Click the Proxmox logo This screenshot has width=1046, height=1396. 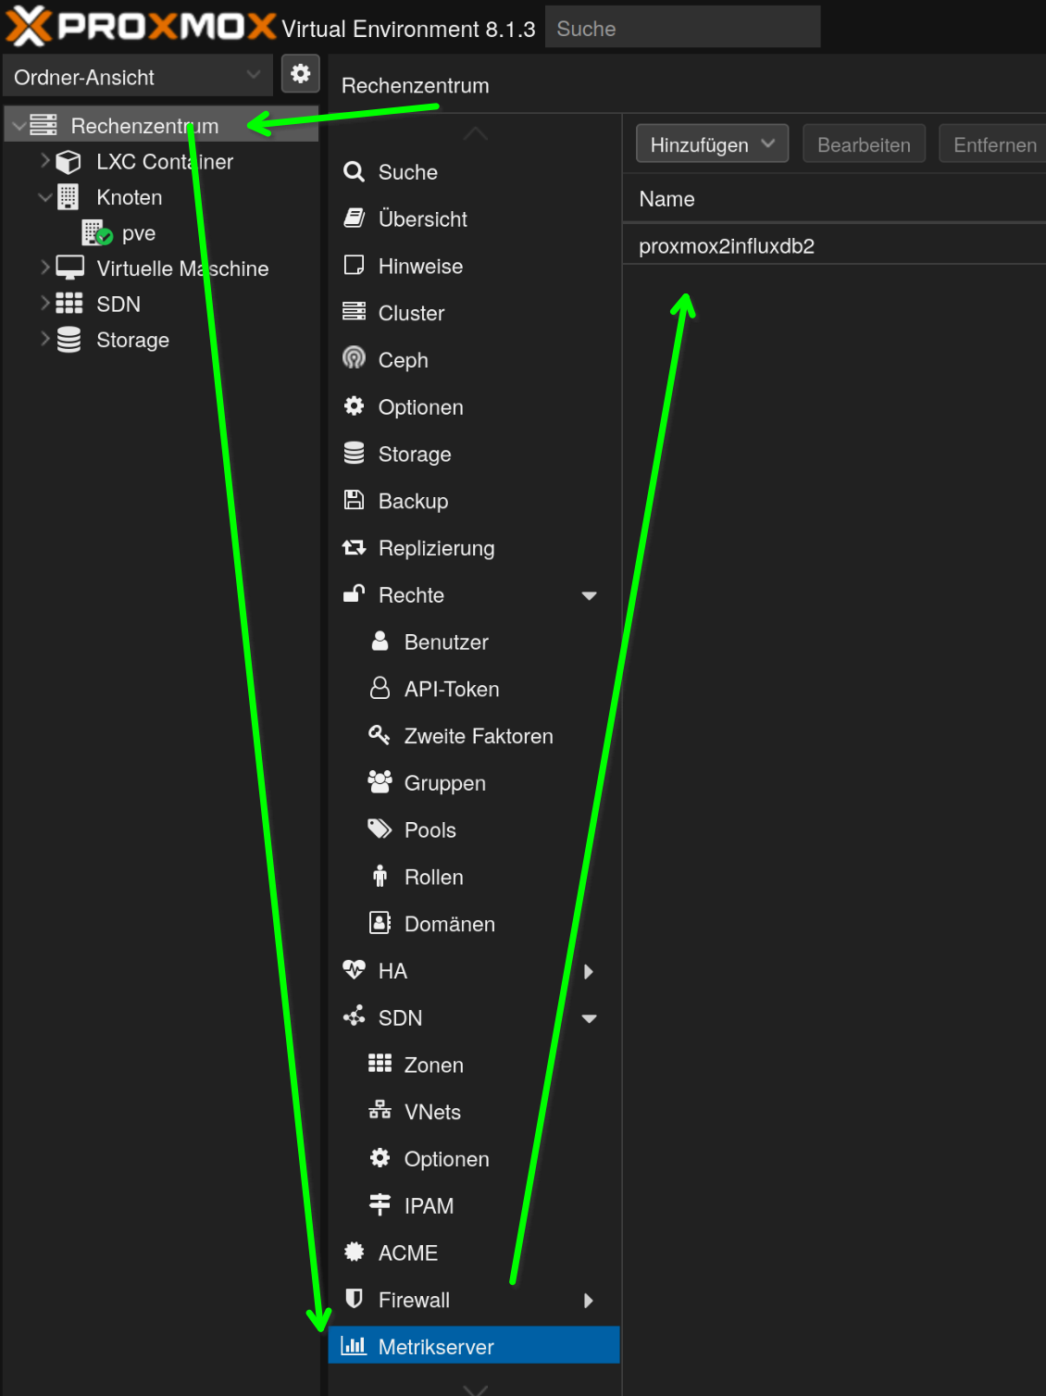[x=141, y=26]
